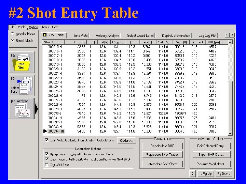The width and height of the screenshot is (246, 184).
Task: Select shot row 000030
Action: pyautogui.click(x=135, y=113)
